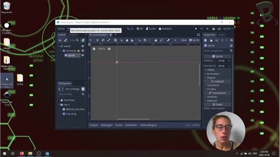Open Inspector object history icon
The height and width of the screenshot is (157, 280).
[231, 41]
